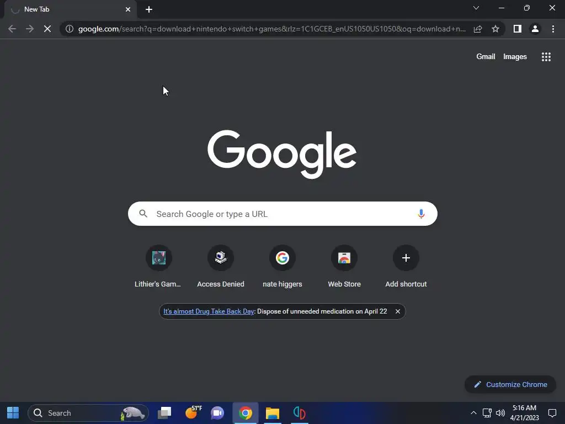
Task: Go back to the previous page
Action: (12, 29)
